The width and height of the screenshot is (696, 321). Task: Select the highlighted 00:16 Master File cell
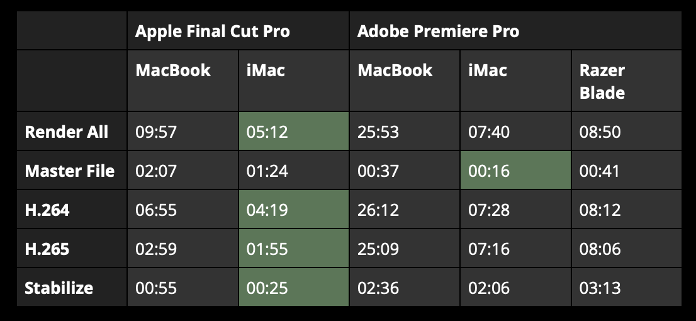tap(515, 171)
